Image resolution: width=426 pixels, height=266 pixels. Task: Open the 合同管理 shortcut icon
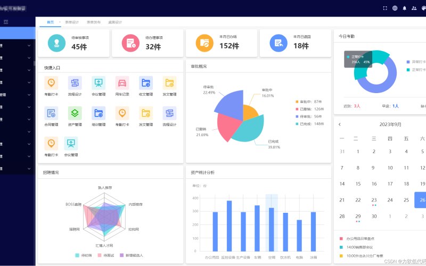pos(51,113)
